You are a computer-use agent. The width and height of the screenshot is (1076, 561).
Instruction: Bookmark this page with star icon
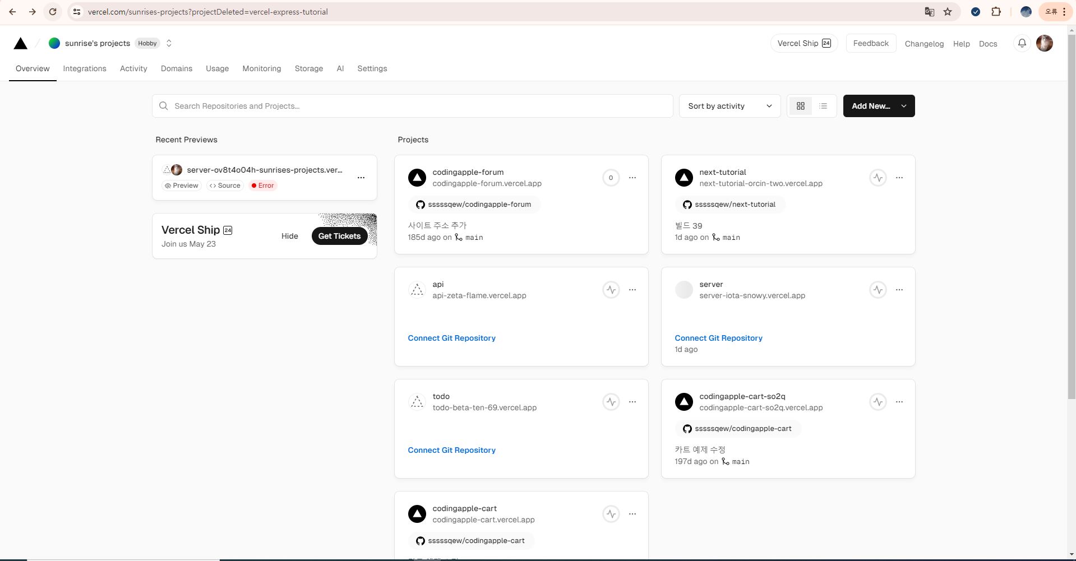pyautogui.click(x=948, y=11)
